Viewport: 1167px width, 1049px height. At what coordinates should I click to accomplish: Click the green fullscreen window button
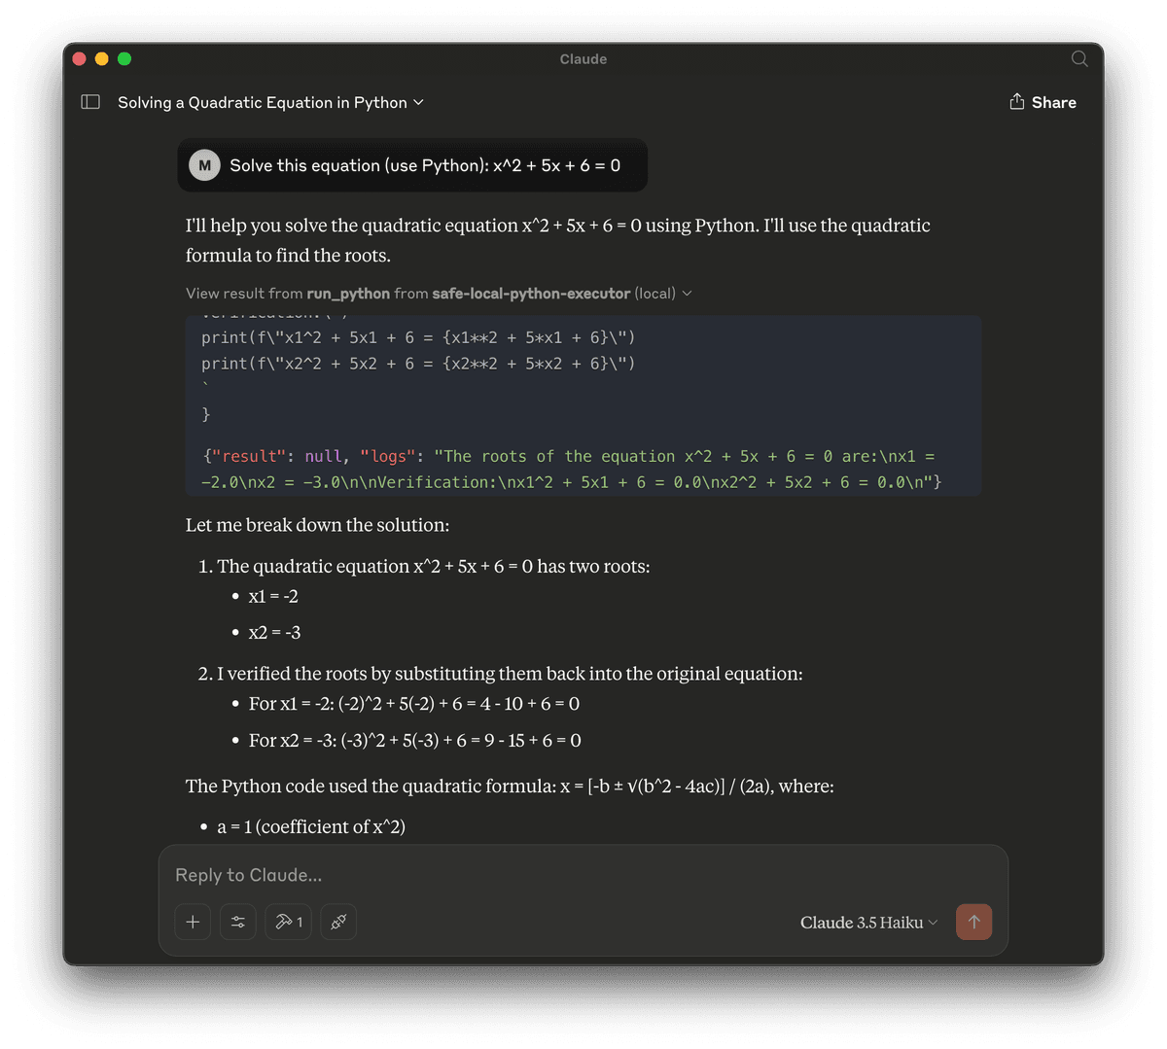(124, 59)
